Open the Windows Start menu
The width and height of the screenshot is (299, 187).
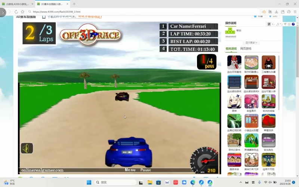tap(89, 183)
